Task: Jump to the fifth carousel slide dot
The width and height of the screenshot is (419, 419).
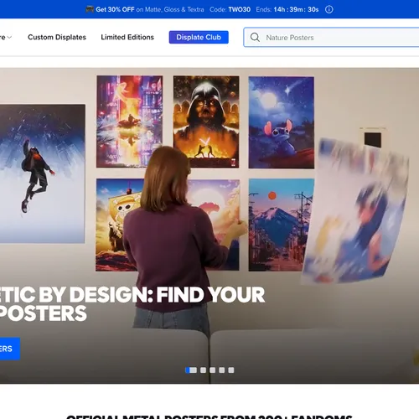Action: [231, 370]
